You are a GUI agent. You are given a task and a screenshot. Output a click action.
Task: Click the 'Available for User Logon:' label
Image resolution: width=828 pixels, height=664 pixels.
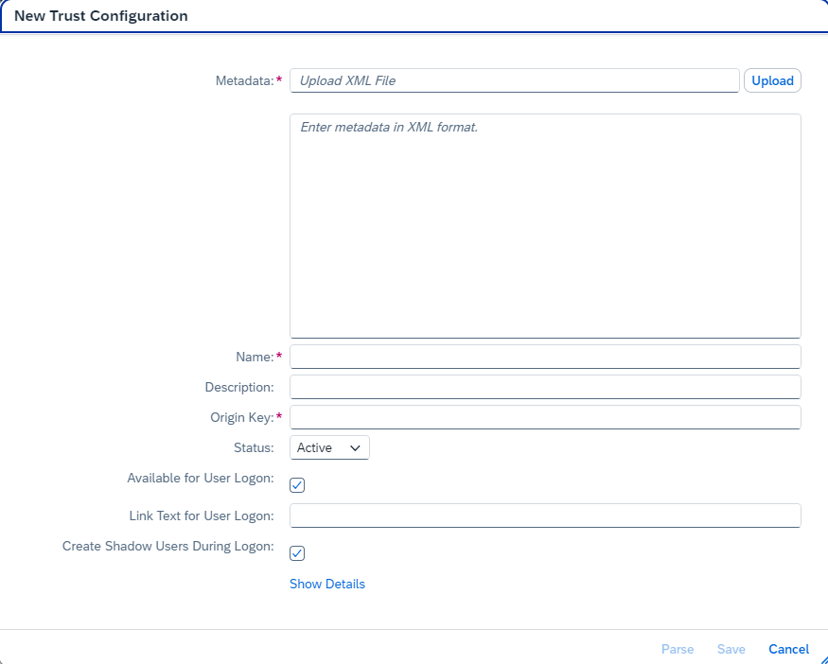(201, 478)
